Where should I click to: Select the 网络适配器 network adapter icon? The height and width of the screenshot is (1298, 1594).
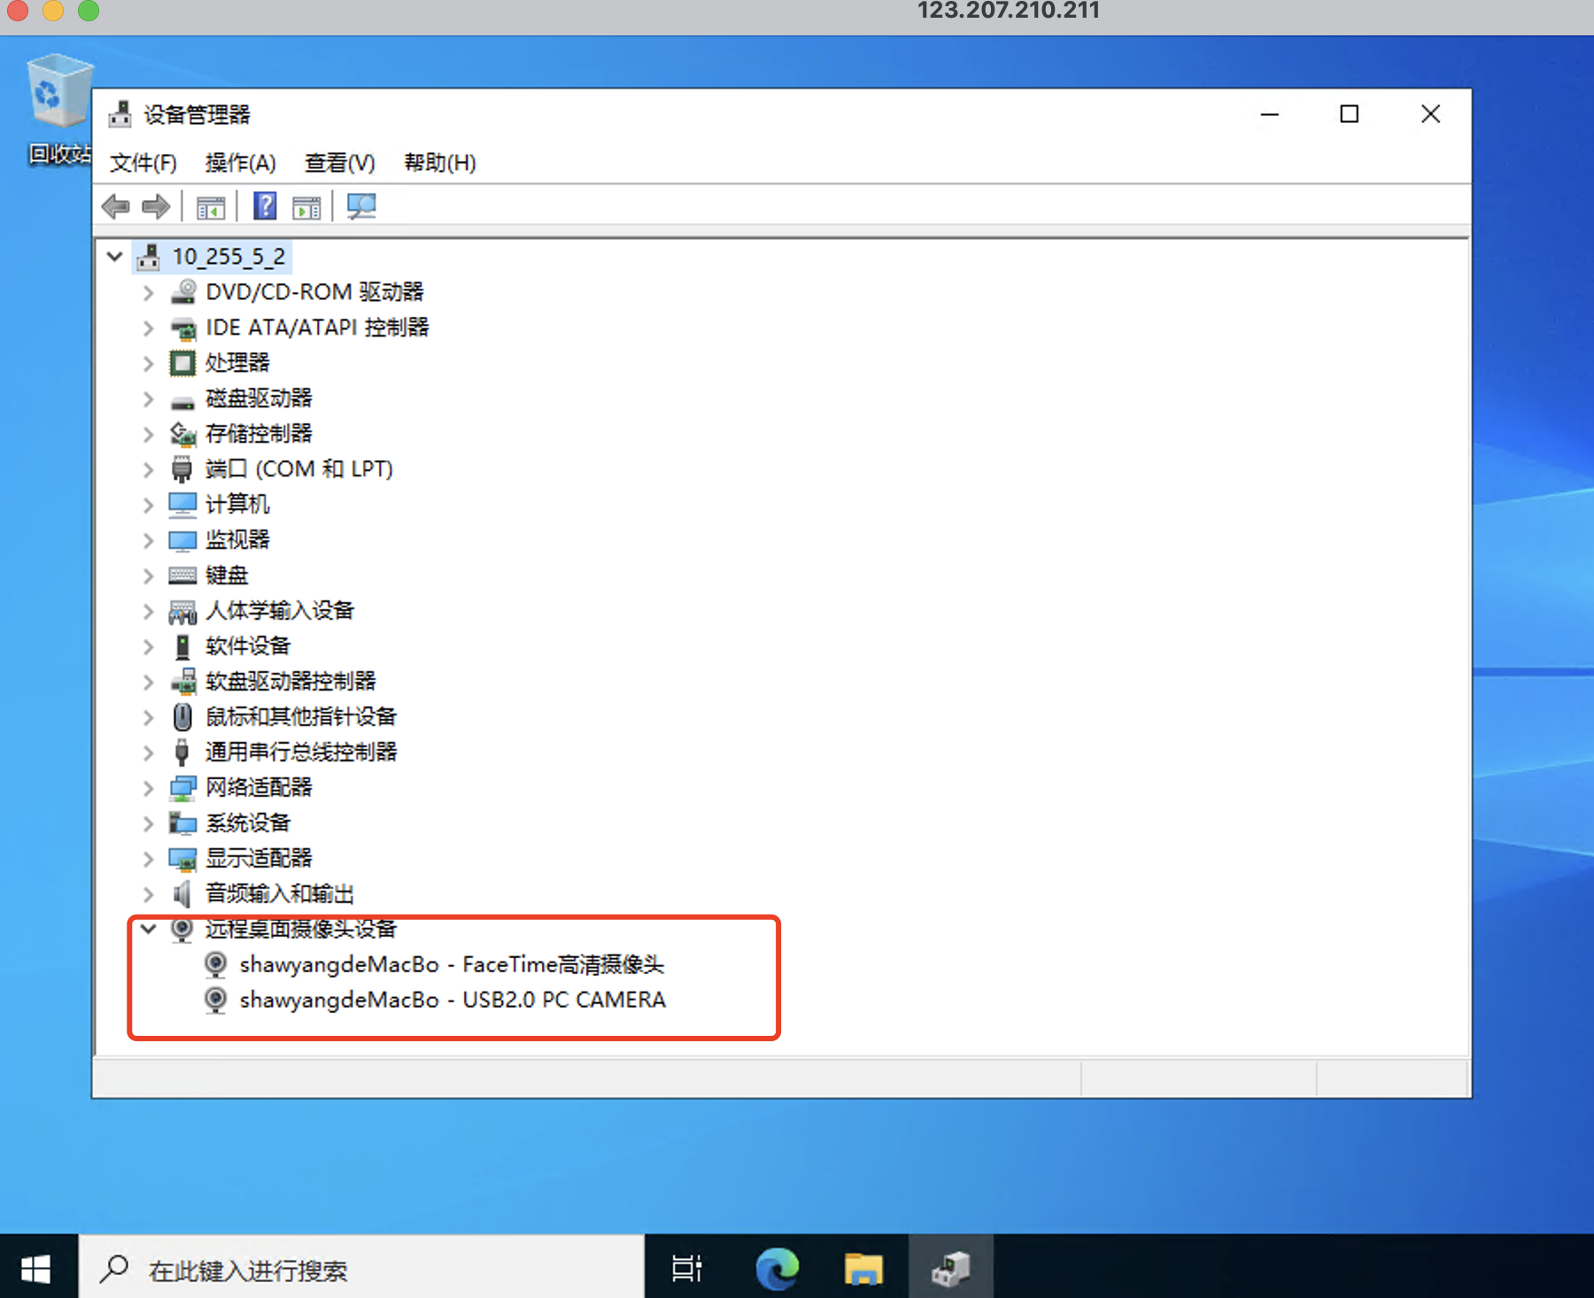pos(182,787)
